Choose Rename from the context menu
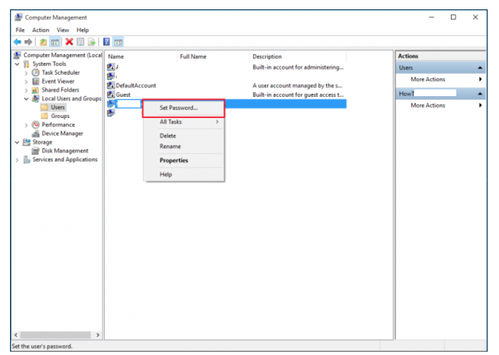Screen dimensions: 499x355 184,146
